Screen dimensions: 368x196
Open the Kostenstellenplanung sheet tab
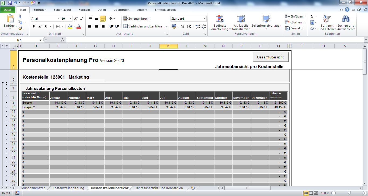[x=68, y=188]
